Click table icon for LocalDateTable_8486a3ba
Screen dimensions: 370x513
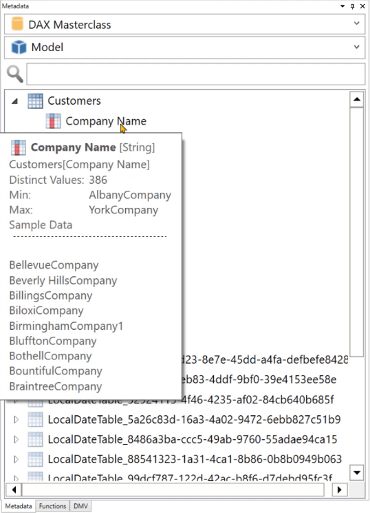pyautogui.click(x=35, y=439)
